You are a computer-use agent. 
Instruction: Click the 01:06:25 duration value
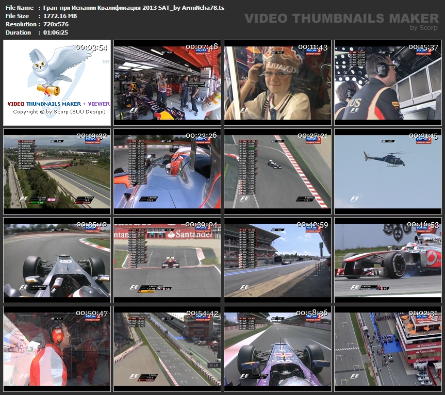coord(56,32)
